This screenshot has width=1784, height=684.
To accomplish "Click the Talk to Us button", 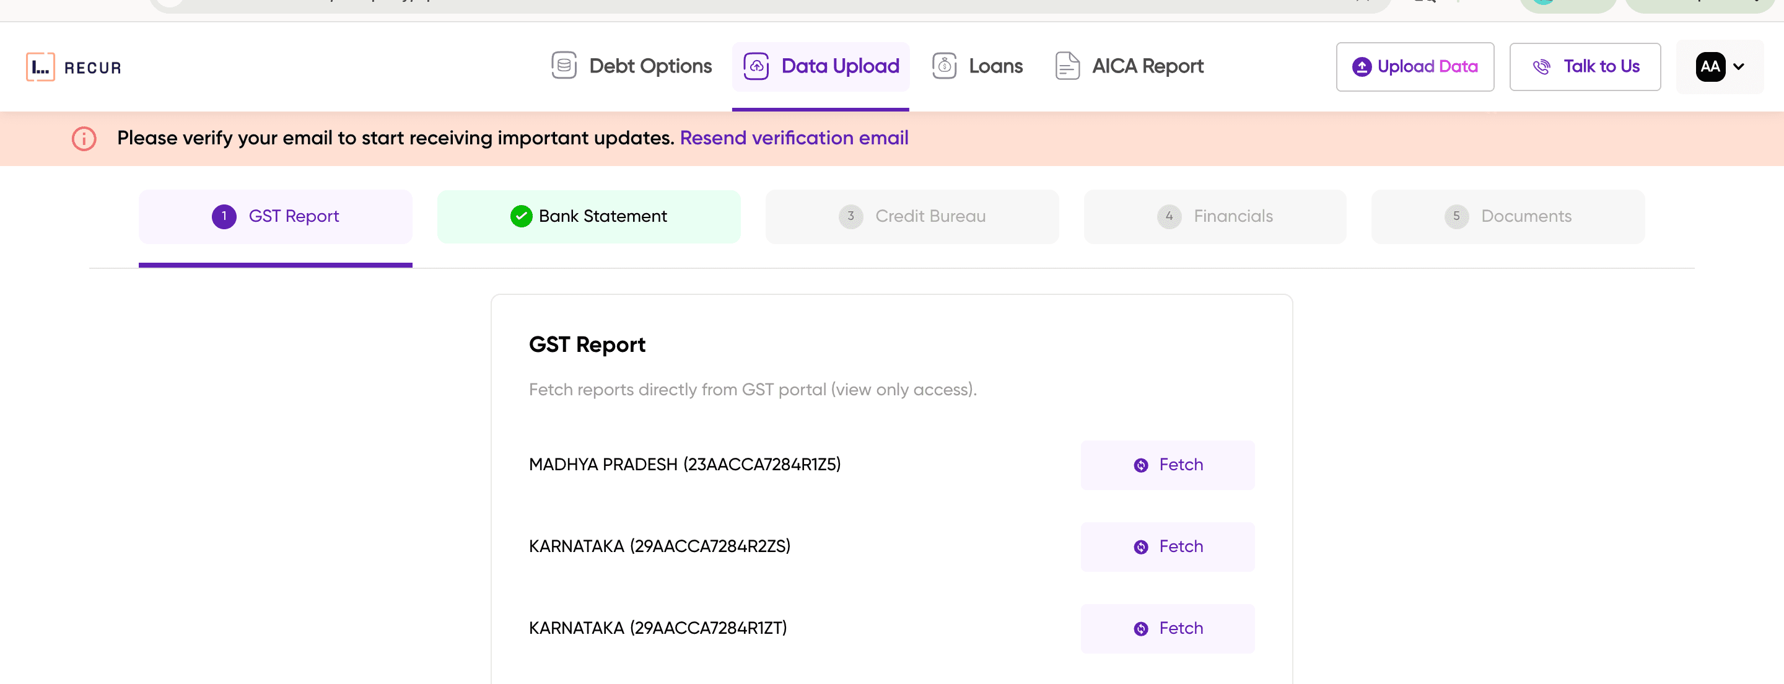I will pos(1585,66).
